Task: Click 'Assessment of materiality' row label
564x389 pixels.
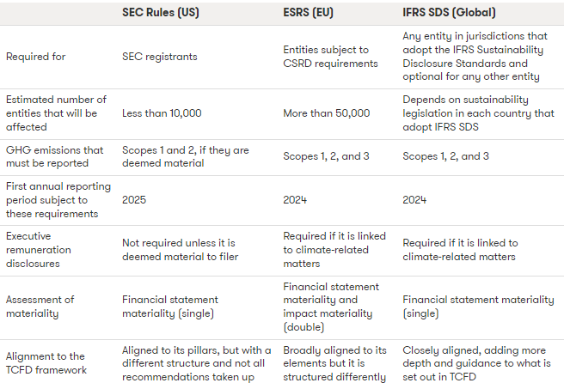Action: pos(40,306)
